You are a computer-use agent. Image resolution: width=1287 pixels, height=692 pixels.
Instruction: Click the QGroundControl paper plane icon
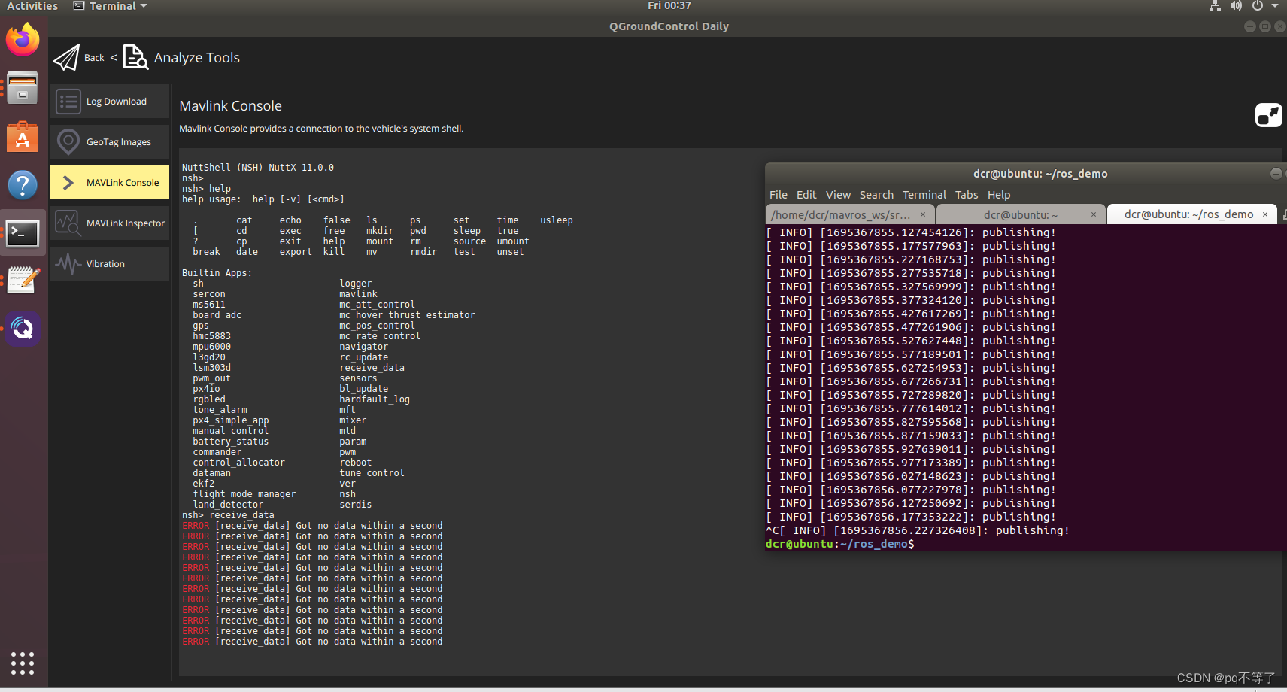[x=66, y=57]
